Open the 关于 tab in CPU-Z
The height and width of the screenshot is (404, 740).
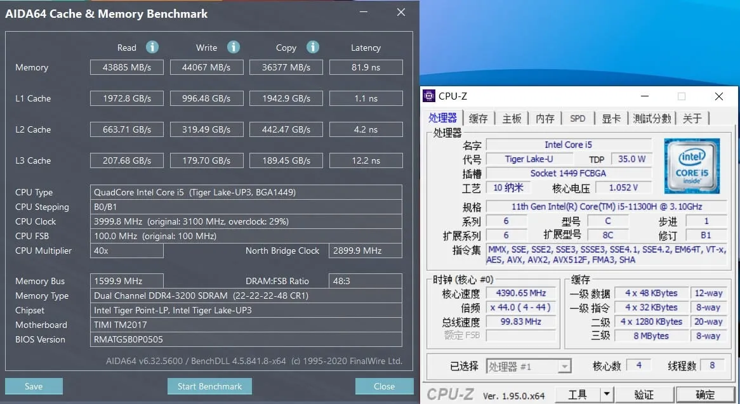tap(692, 119)
